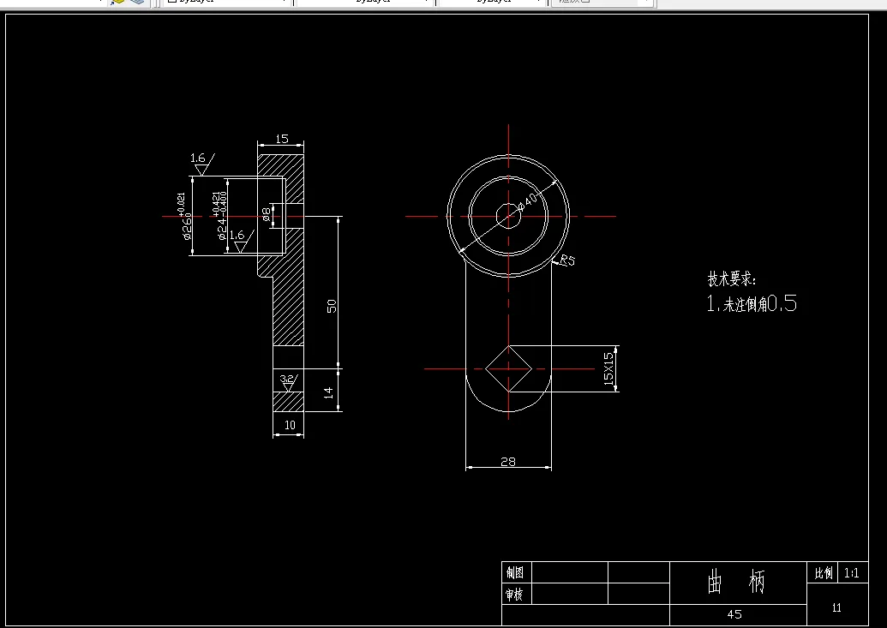Viewport: 887px width, 628px height.
Task: Select the 1.6 roughness symbol above ø26
Action: tap(202, 164)
